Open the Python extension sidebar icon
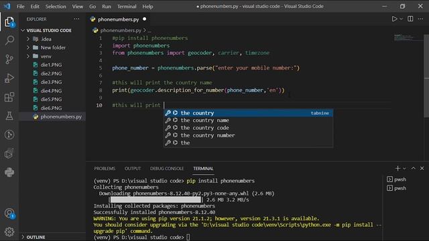Viewport: 429px width, 241px height. click(x=9, y=172)
